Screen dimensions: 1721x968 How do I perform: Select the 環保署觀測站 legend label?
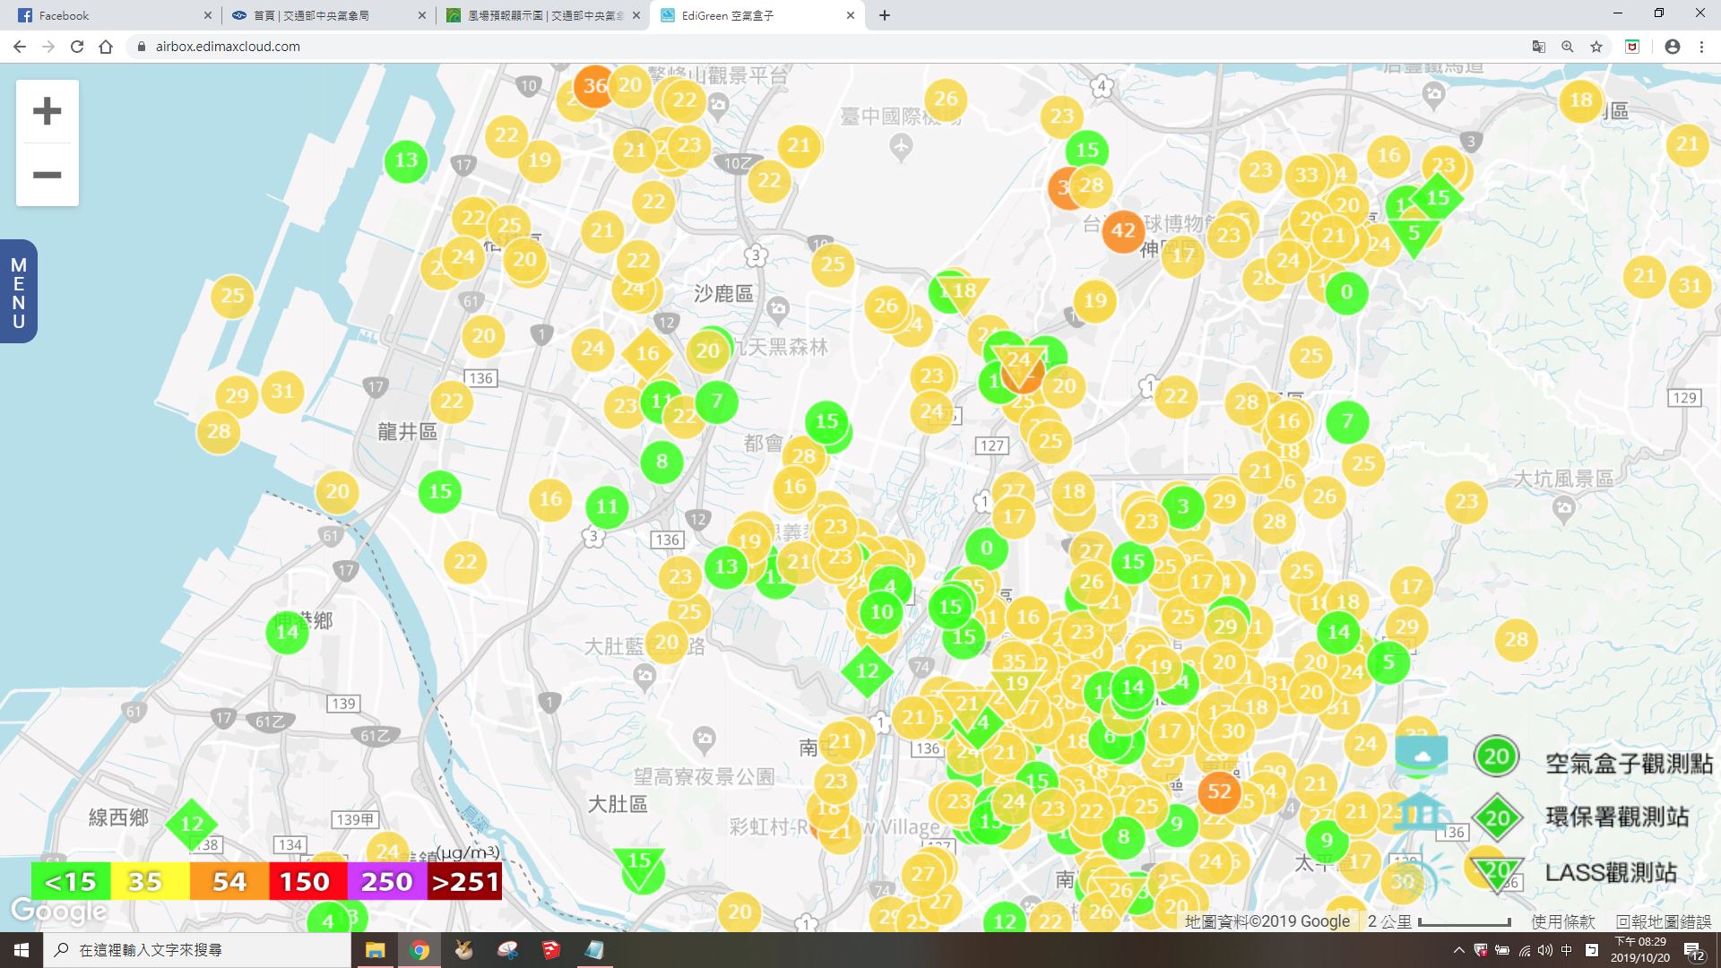point(1617,817)
